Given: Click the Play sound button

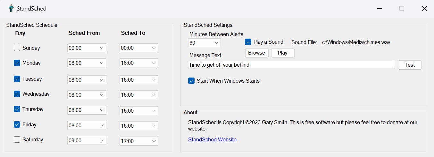Looking at the screenshot, I should (x=283, y=53).
